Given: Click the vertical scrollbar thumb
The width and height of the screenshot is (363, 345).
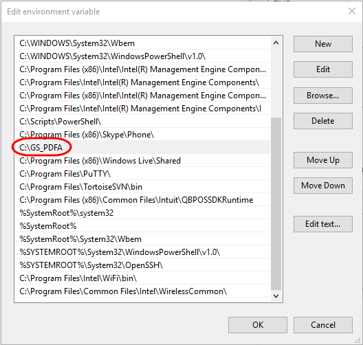Looking at the screenshot, I should coord(276,203).
